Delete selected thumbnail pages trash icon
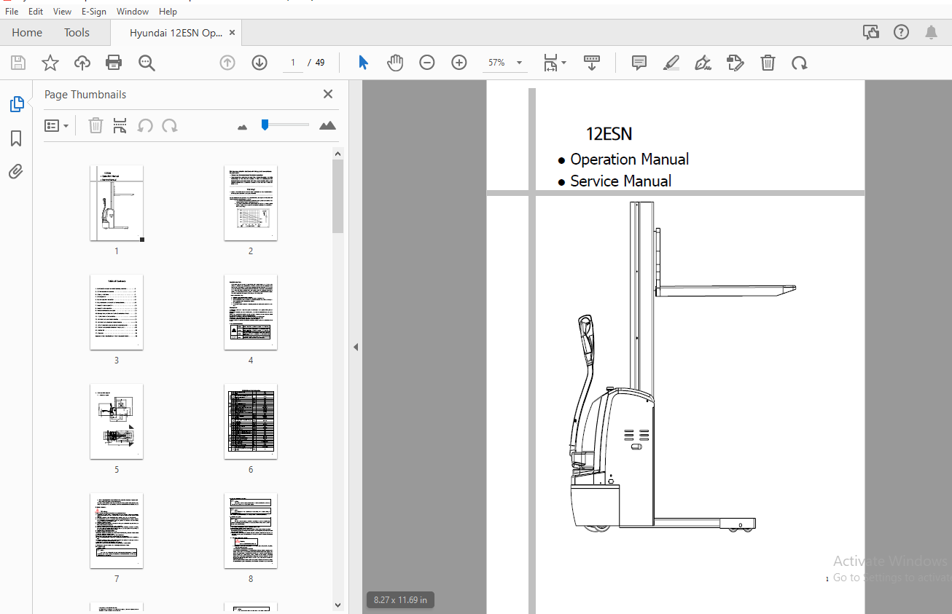 click(x=95, y=125)
